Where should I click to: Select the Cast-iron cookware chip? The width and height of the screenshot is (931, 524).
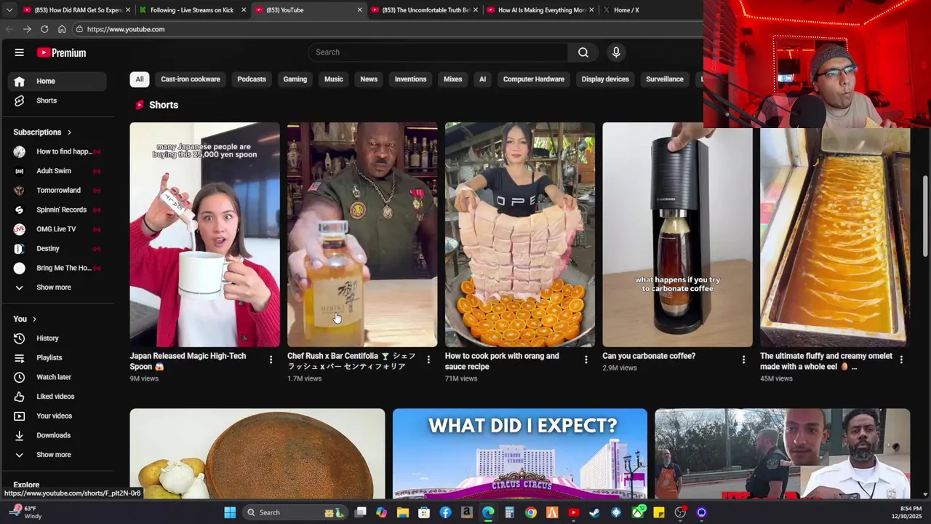point(191,79)
